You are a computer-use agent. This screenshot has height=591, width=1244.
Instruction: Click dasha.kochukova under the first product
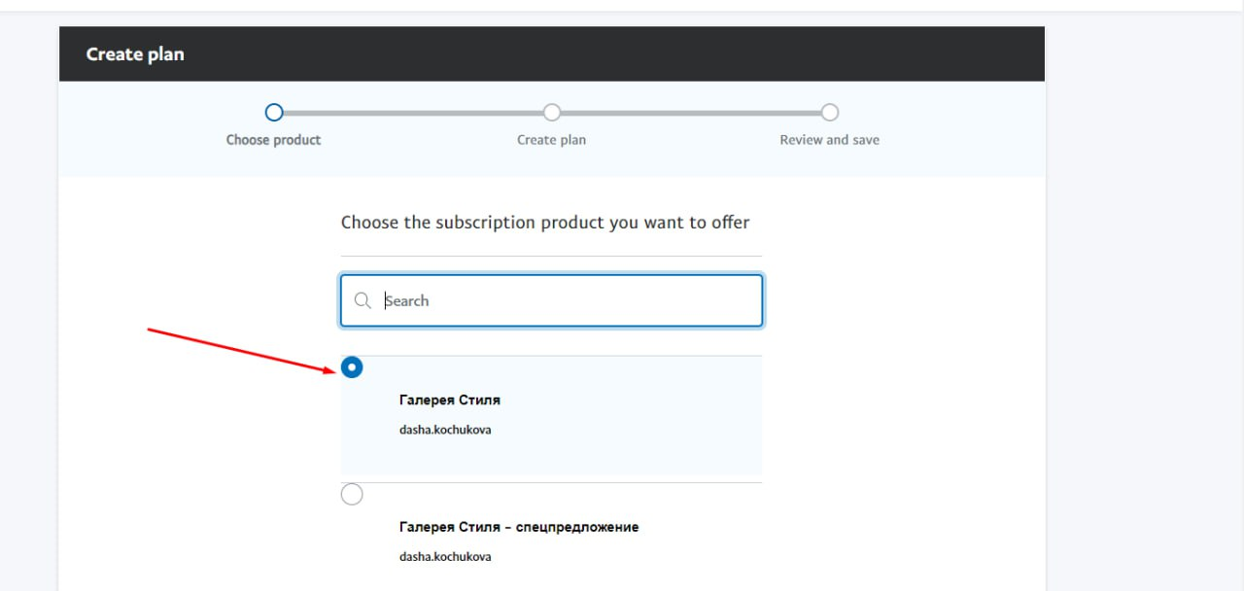point(445,429)
